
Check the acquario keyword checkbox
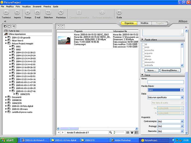143,53
